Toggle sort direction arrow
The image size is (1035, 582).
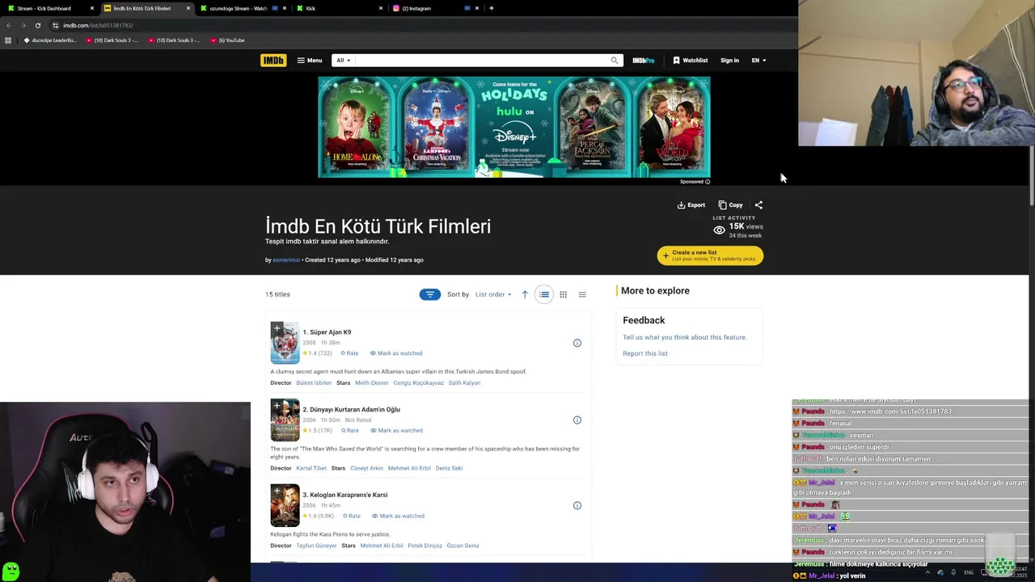point(525,294)
